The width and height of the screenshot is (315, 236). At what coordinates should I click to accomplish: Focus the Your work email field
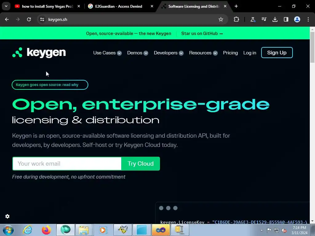tap(67, 163)
